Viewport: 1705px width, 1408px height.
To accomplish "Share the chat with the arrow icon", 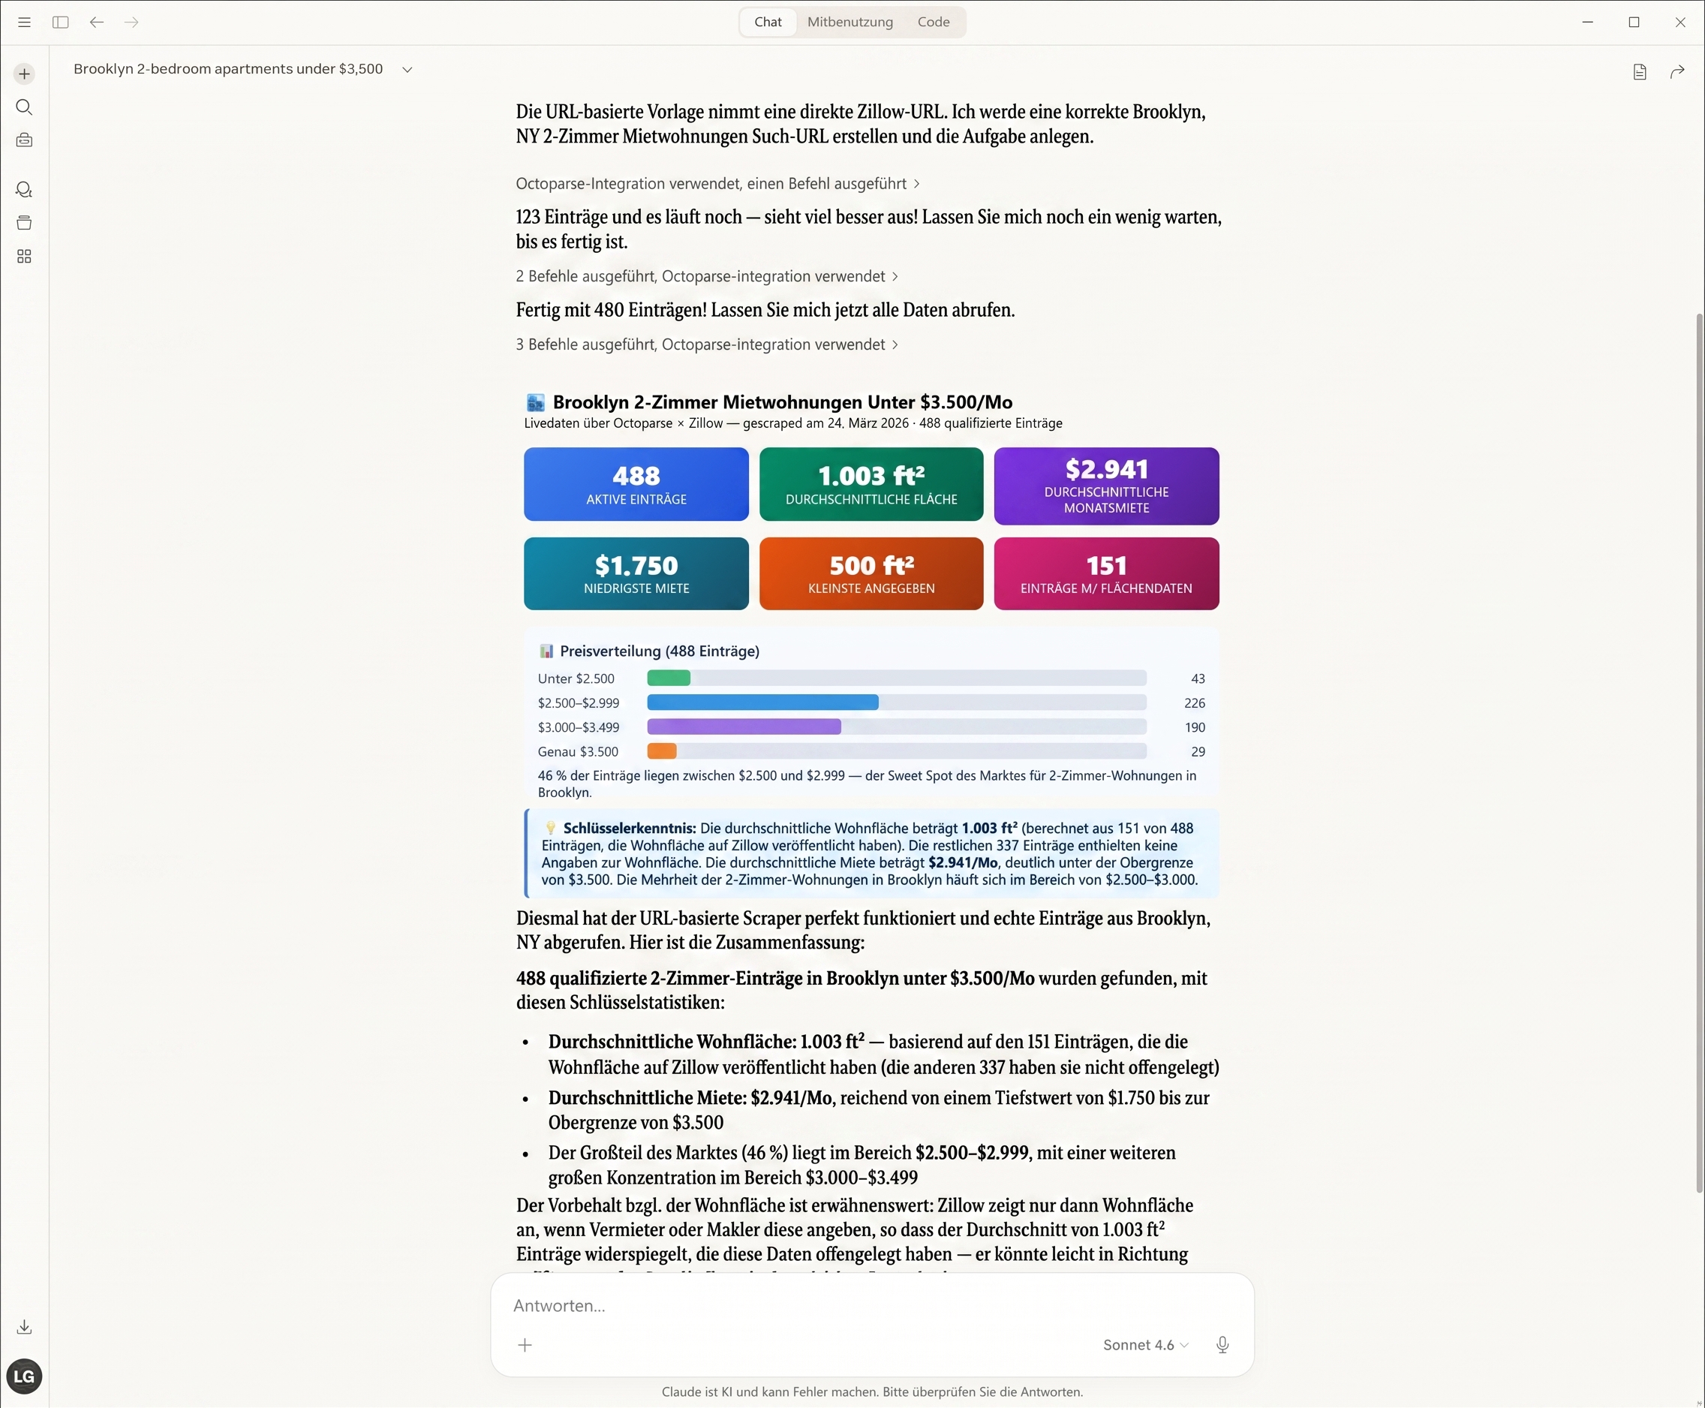I will click(x=1677, y=72).
